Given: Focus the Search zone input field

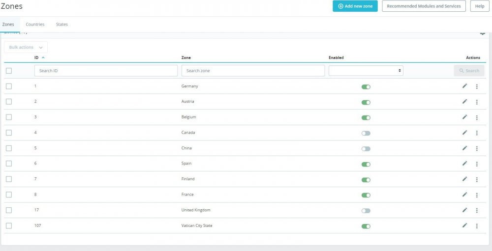Looking at the screenshot, I should pyautogui.click(x=253, y=71).
